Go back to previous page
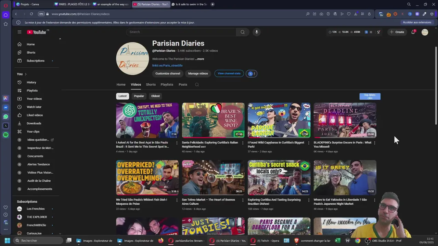This screenshot has width=438, height=246. [16, 14]
